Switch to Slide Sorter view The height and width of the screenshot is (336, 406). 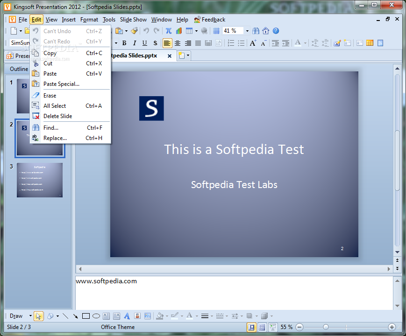[x=262, y=327]
